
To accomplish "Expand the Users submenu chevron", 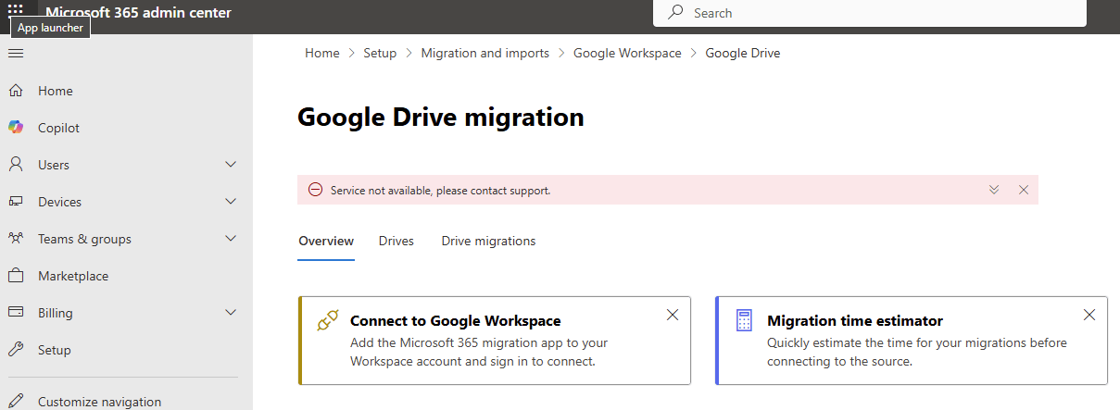I will point(232,165).
